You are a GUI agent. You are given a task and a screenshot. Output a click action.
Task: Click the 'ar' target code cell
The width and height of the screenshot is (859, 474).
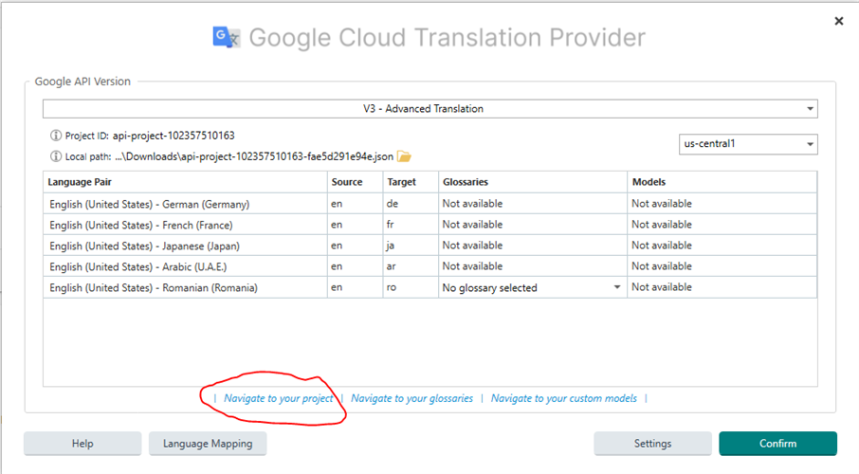click(x=411, y=266)
